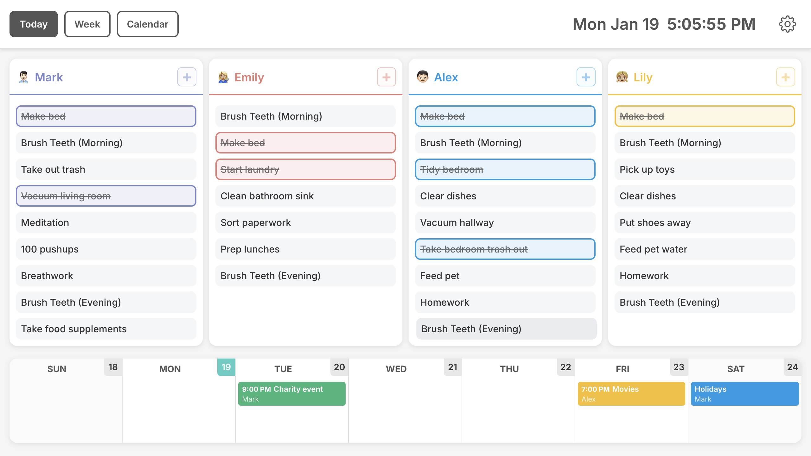Complete Lily's Pick up toys chore
This screenshot has width=811, height=456.
pyautogui.click(x=705, y=170)
